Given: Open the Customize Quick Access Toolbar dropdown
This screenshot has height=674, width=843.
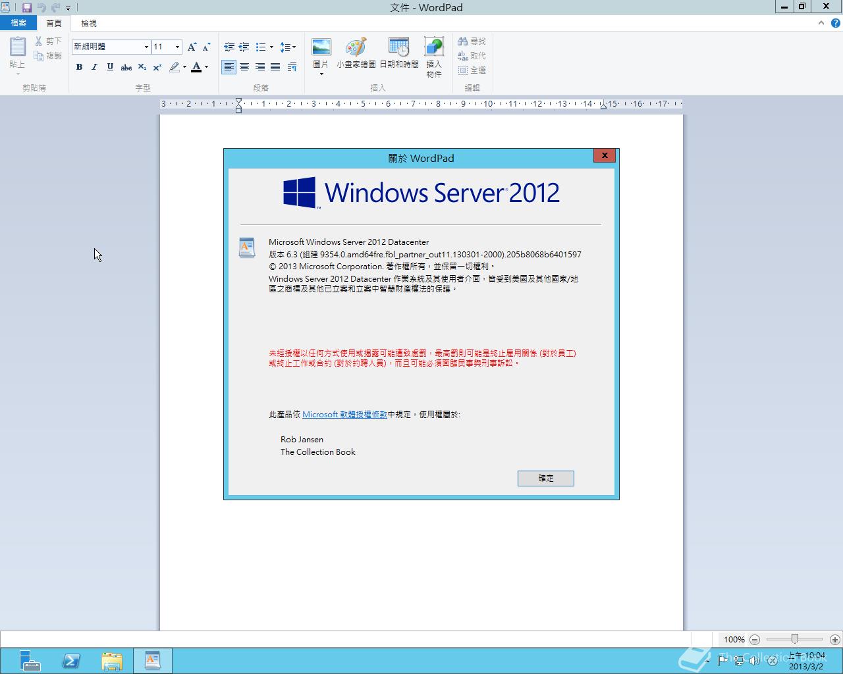Looking at the screenshot, I should pyautogui.click(x=68, y=9).
